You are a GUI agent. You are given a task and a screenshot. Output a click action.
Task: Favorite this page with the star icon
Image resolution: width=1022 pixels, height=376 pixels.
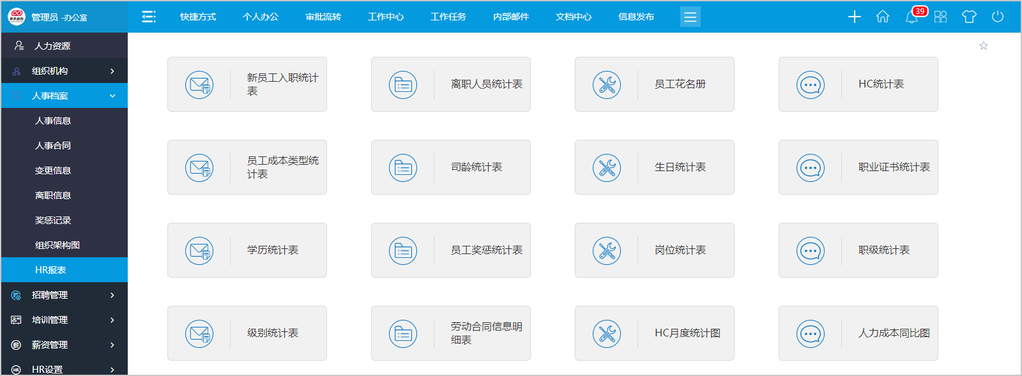(984, 45)
